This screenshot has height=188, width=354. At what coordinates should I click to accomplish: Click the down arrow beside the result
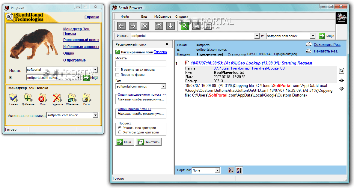pos(342,89)
